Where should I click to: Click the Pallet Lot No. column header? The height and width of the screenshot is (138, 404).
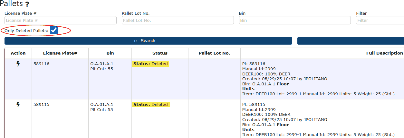click(214, 53)
